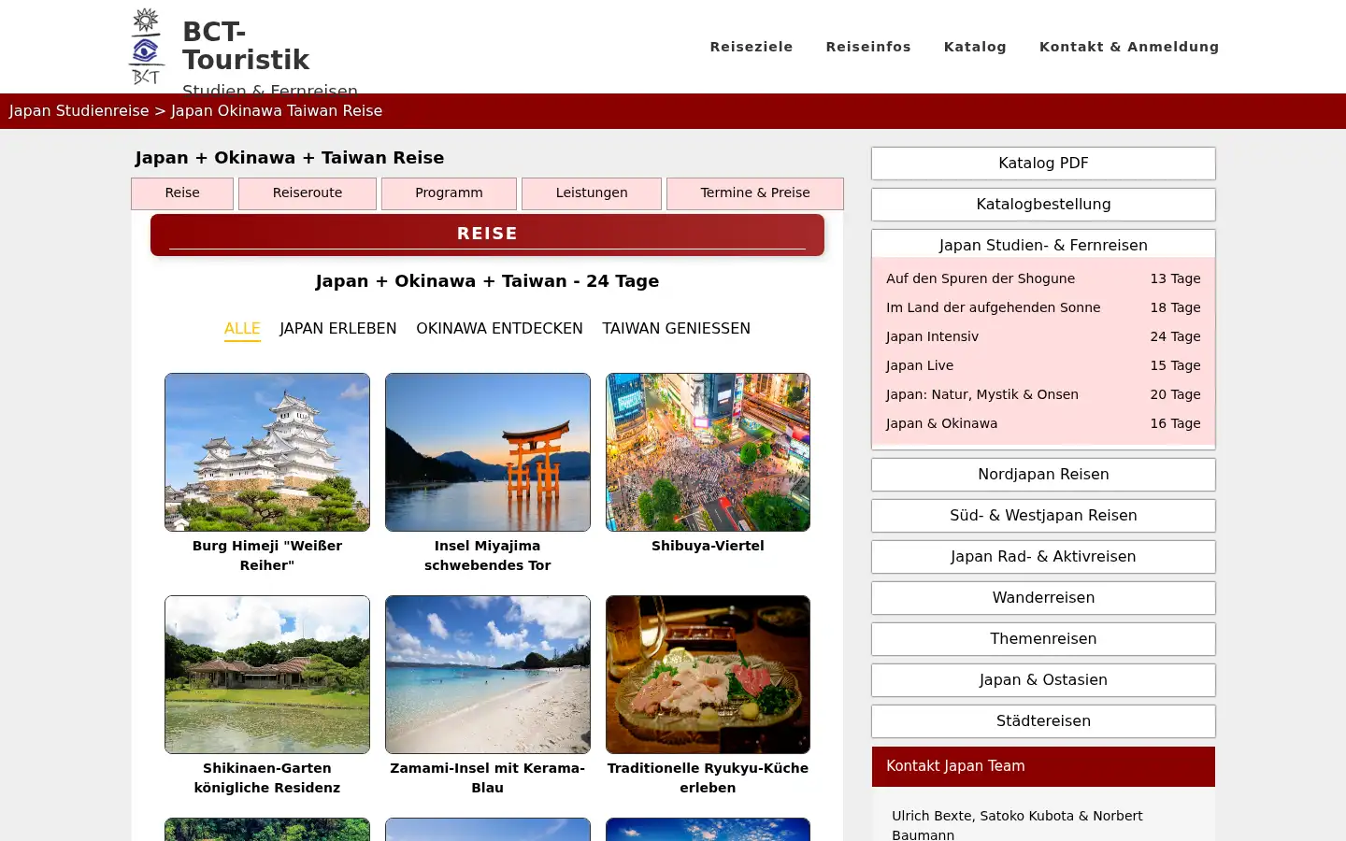Select the ALLE gallery filter
Viewport: 1346px width, 841px height.
[x=242, y=329]
